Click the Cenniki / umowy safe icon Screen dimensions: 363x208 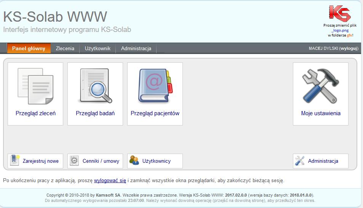click(x=74, y=160)
